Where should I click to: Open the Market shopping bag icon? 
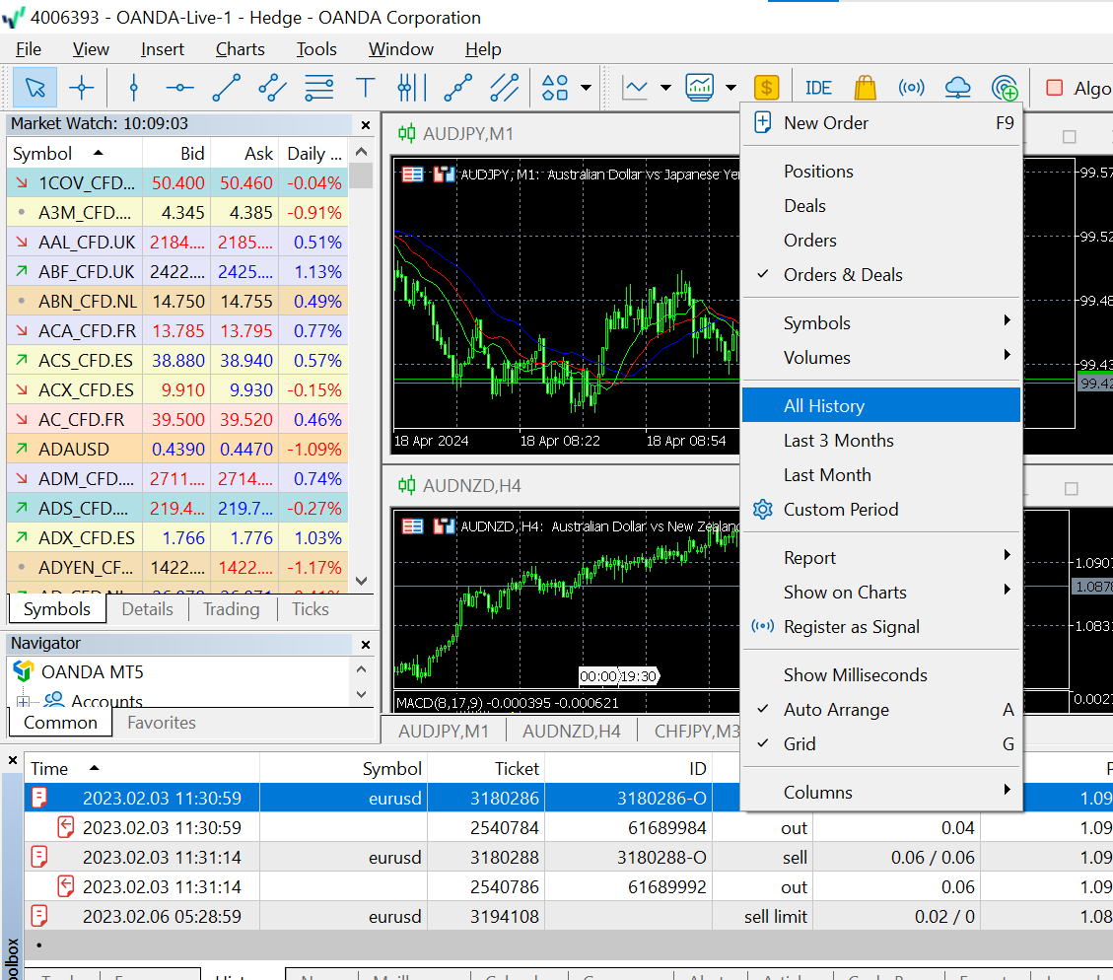865,89
